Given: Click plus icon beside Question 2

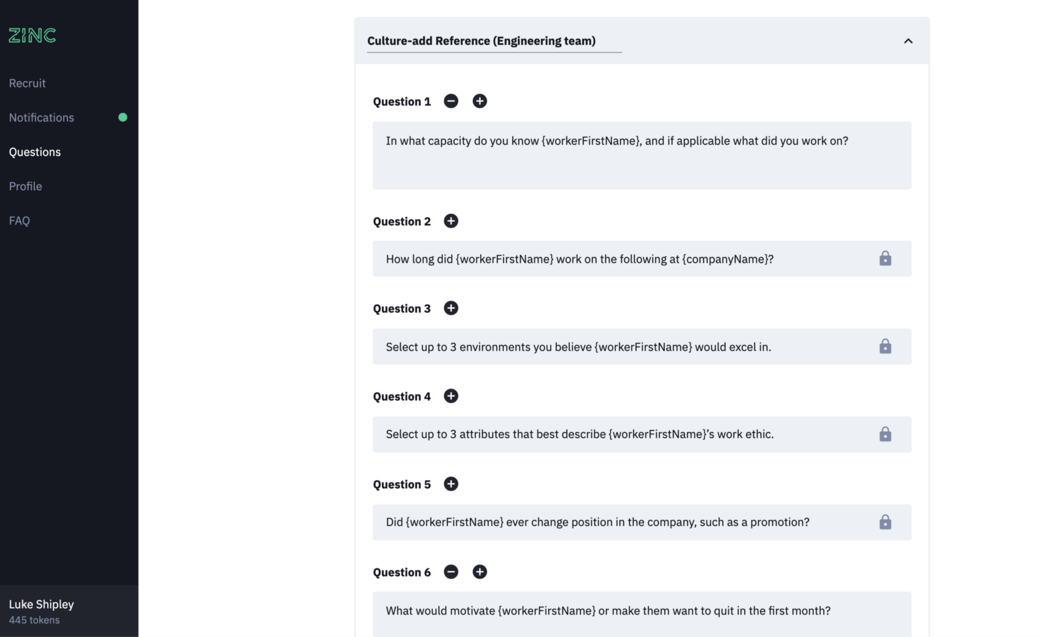Looking at the screenshot, I should pos(451,221).
